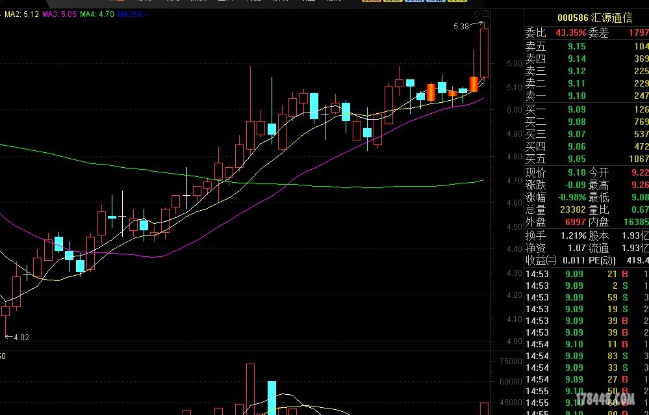The image size is (649, 415).
Task: Select the 买一 bid row at 9.09
Action: tap(587, 109)
